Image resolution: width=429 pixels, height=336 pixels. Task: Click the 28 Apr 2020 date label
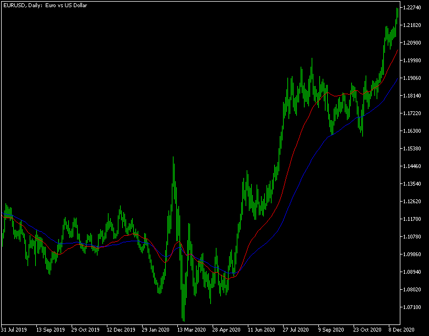point(227,330)
